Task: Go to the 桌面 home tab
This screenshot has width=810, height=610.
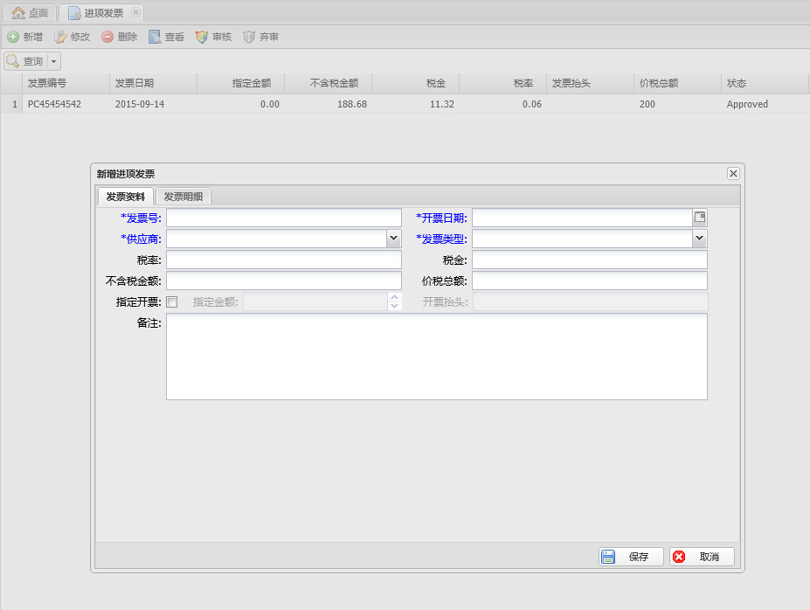Action: pyautogui.click(x=31, y=13)
